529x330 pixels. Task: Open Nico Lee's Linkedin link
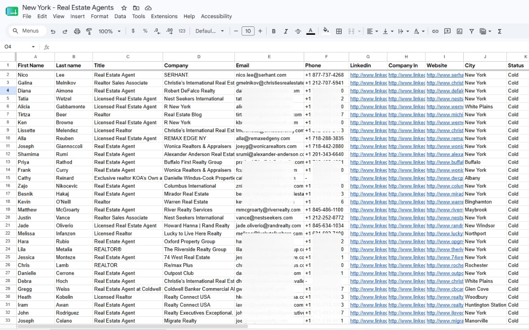coord(368,75)
